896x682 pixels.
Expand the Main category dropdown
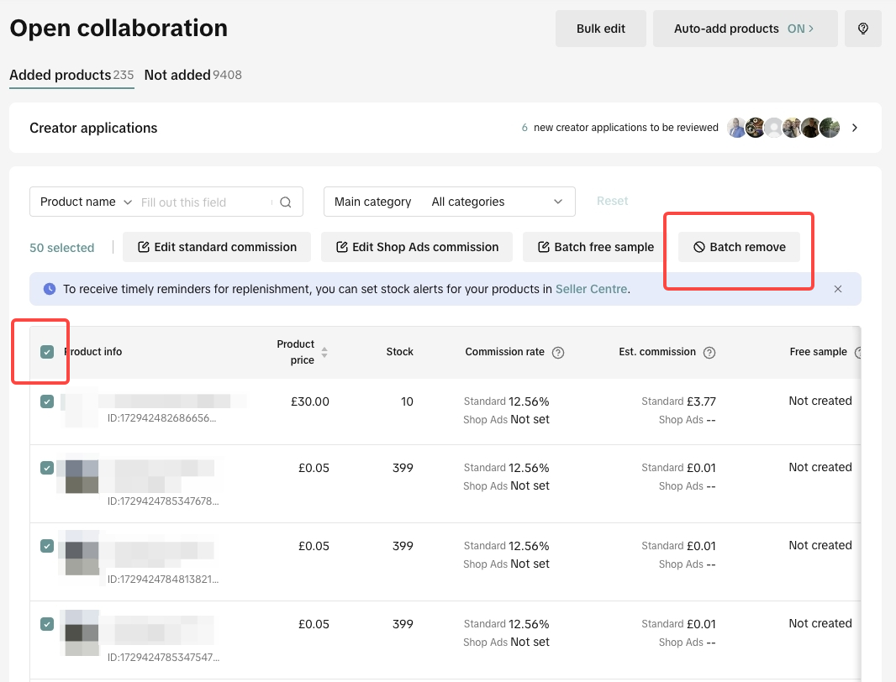click(x=450, y=202)
